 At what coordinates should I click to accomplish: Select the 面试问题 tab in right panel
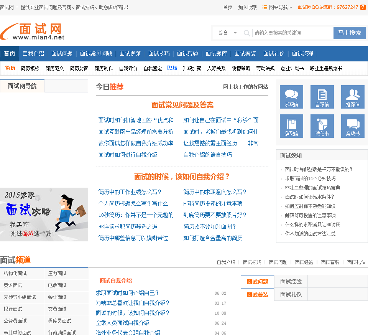point(258,282)
